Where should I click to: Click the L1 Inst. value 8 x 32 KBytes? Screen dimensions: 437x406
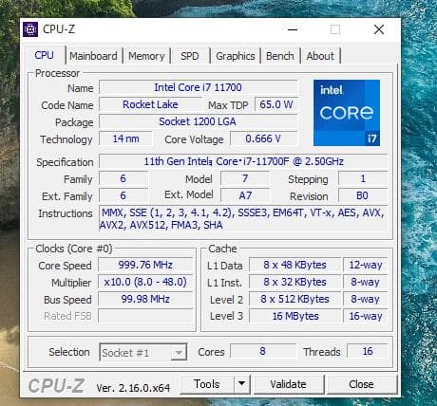coord(294,282)
